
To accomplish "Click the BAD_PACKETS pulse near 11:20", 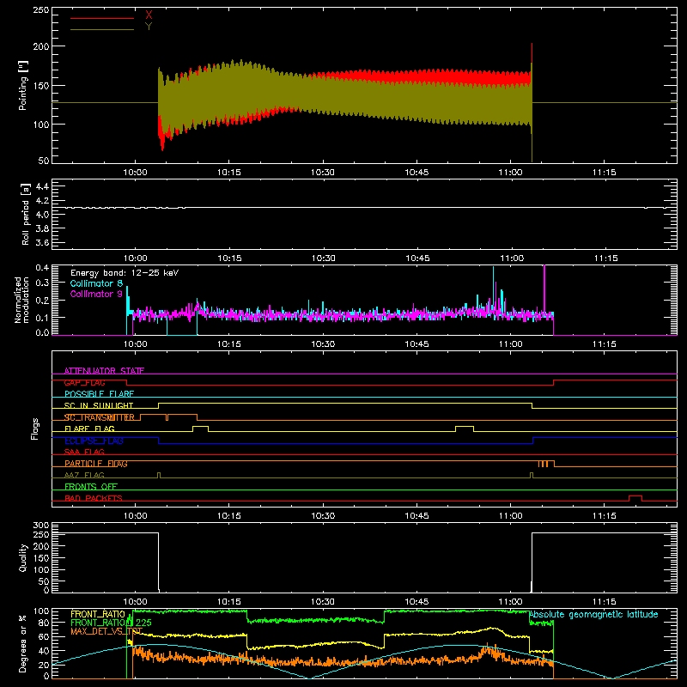I will (x=635, y=498).
